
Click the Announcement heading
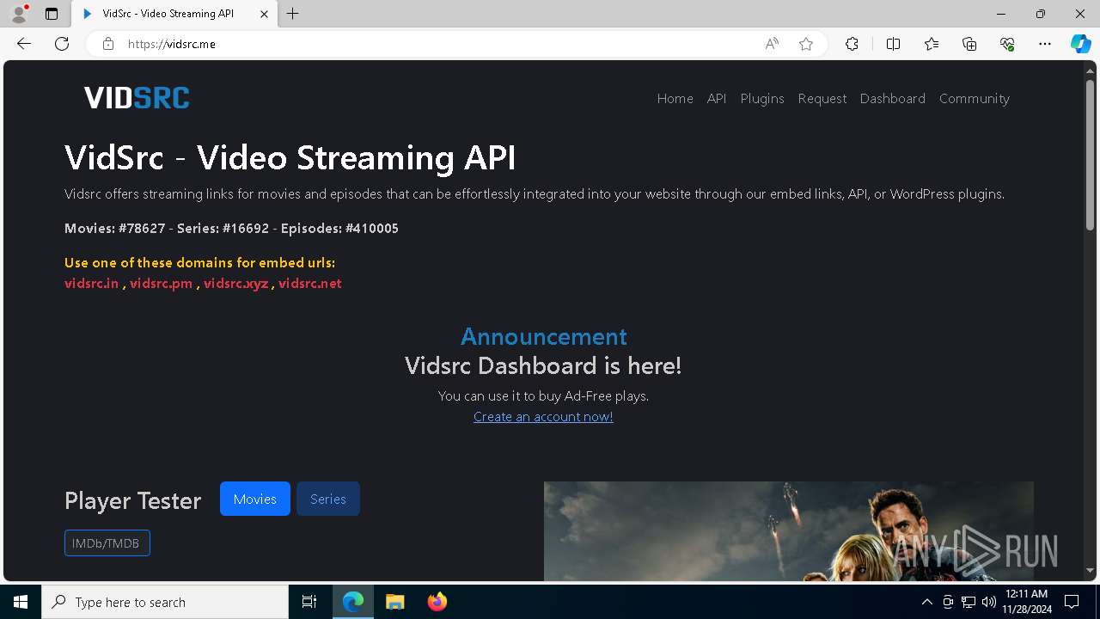tap(544, 336)
